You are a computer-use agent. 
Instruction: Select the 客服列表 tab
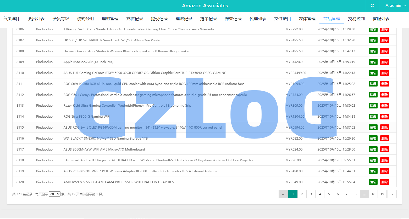click(381, 19)
